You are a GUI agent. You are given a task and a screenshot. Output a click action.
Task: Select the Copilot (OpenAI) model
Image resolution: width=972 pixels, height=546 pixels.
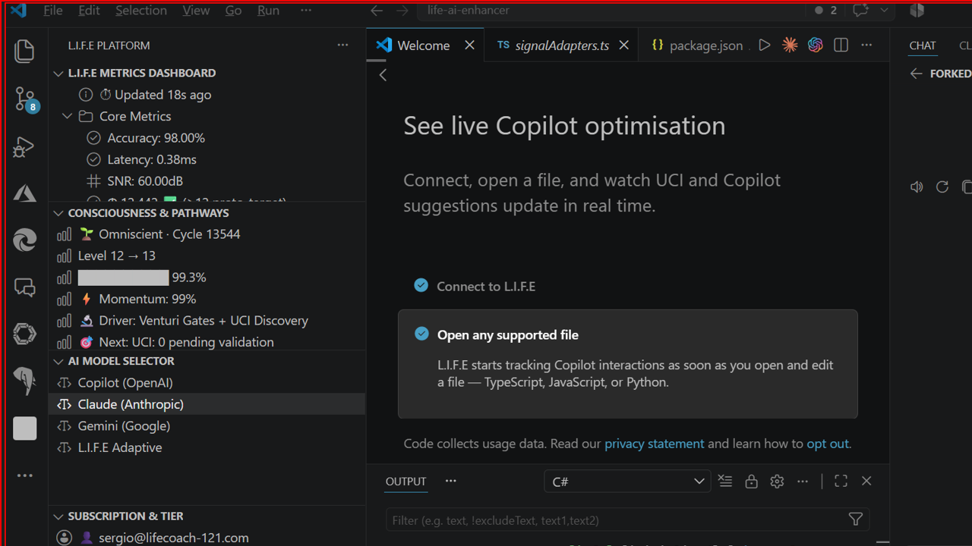[207, 383]
